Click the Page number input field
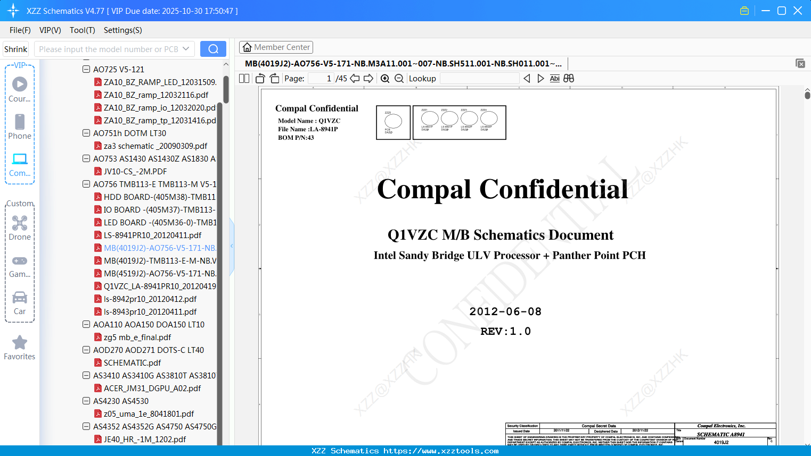The width and height of the screenshot is (811, 456). 321,79
